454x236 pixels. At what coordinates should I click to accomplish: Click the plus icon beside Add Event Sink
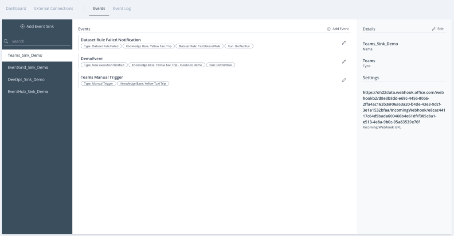(x=23, y=27)
